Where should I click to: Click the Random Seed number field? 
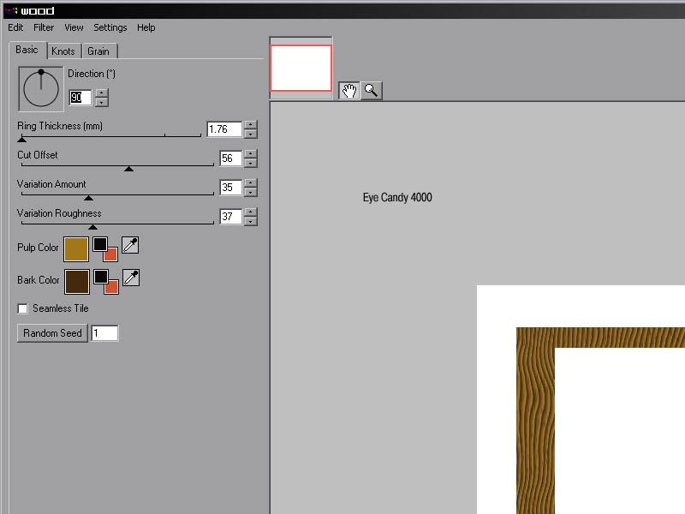pos(104,333)
